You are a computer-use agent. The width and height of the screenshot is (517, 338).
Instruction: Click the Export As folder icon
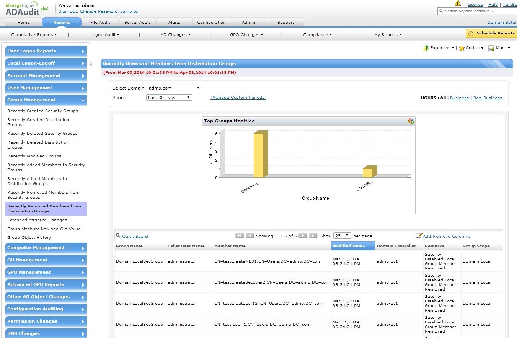point(426,48)
